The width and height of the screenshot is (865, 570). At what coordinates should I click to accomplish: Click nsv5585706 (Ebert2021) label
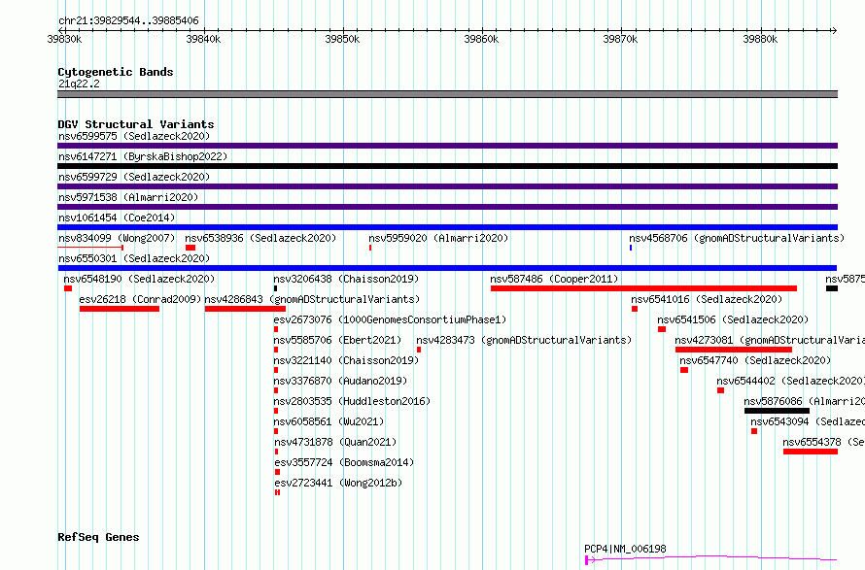pos(337,340)
